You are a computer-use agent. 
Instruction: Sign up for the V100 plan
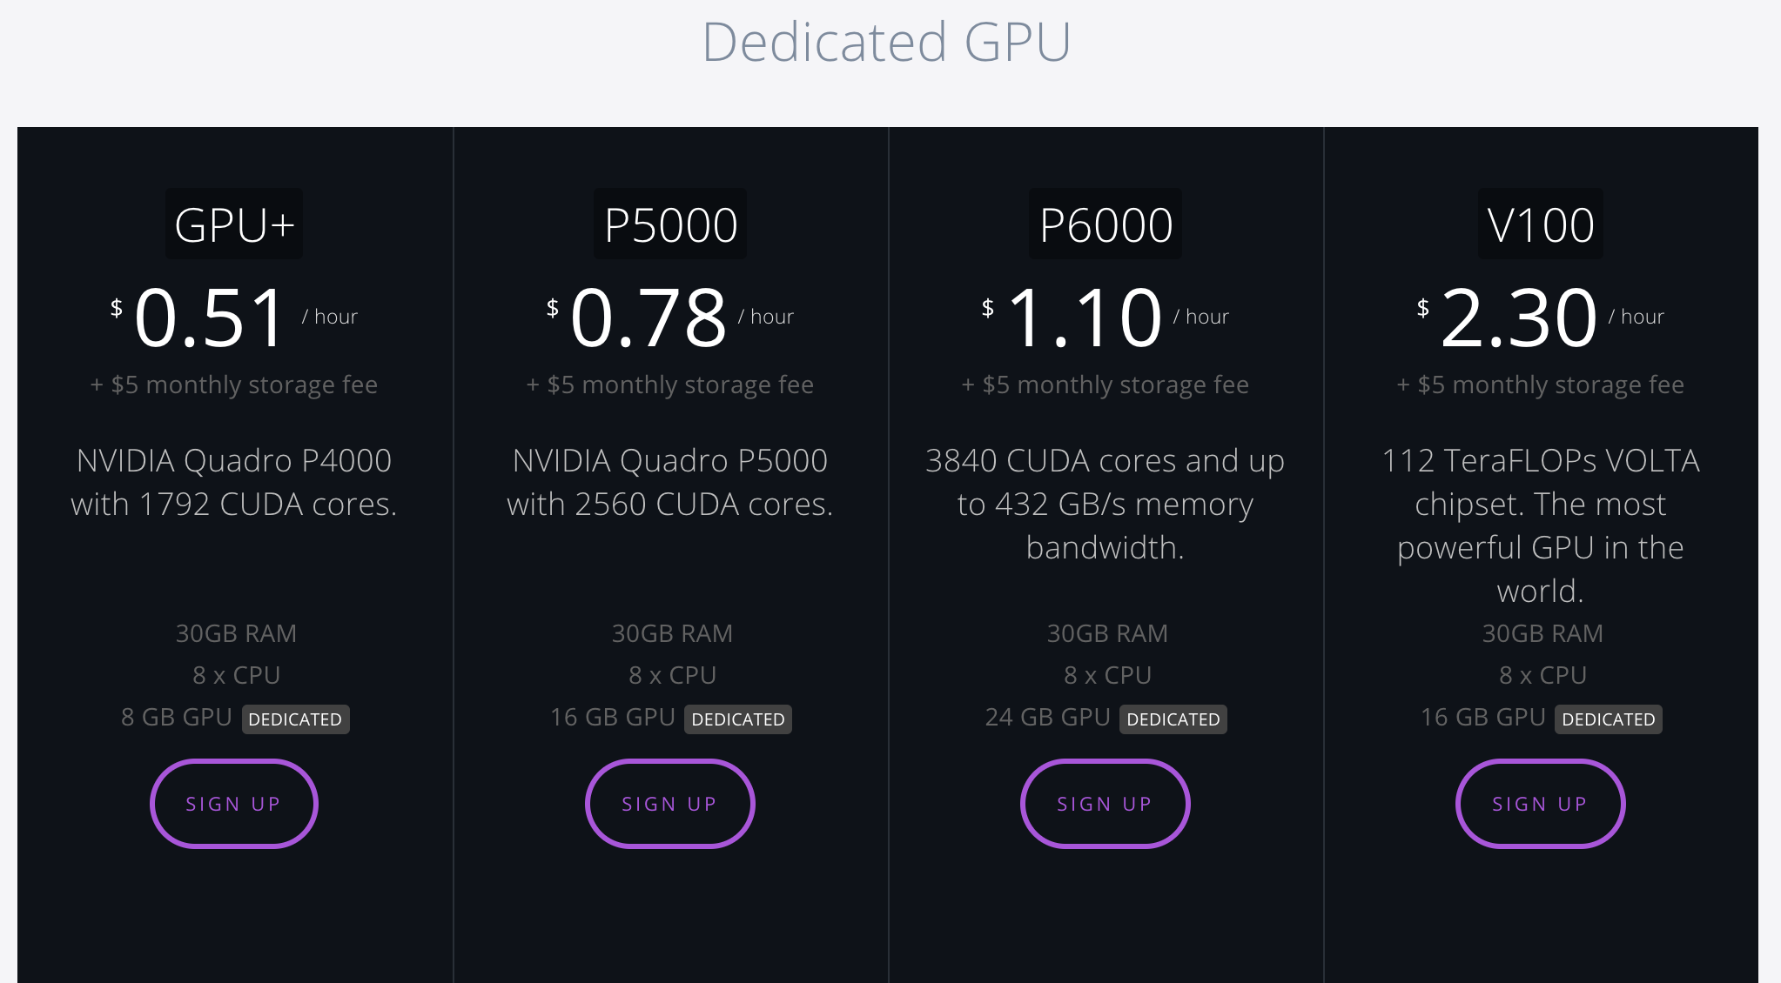pyautogui.click(x=1540, y=804)
